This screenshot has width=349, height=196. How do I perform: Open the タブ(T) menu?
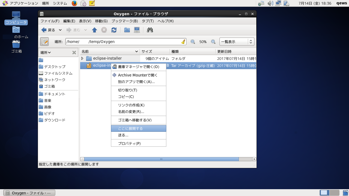[148, 21]
